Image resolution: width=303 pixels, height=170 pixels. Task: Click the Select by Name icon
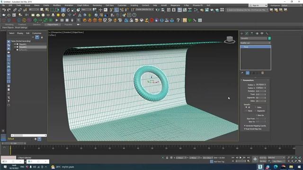click(x=47, y=9)
